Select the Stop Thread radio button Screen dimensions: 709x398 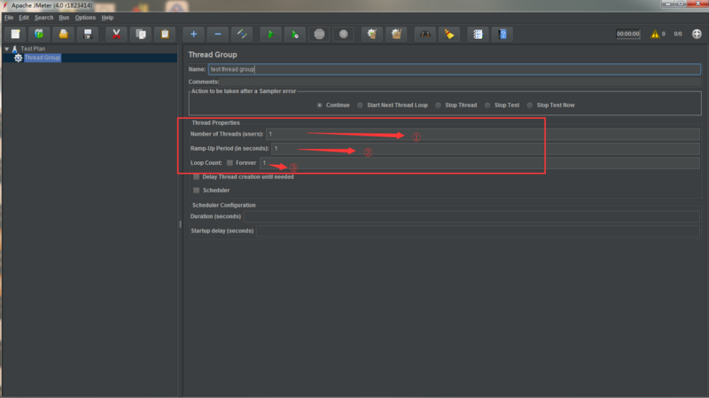[x=438, y=105]
